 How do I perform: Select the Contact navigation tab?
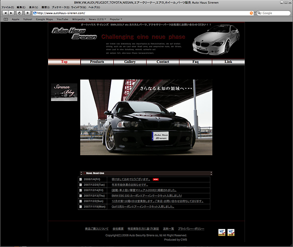163,62
